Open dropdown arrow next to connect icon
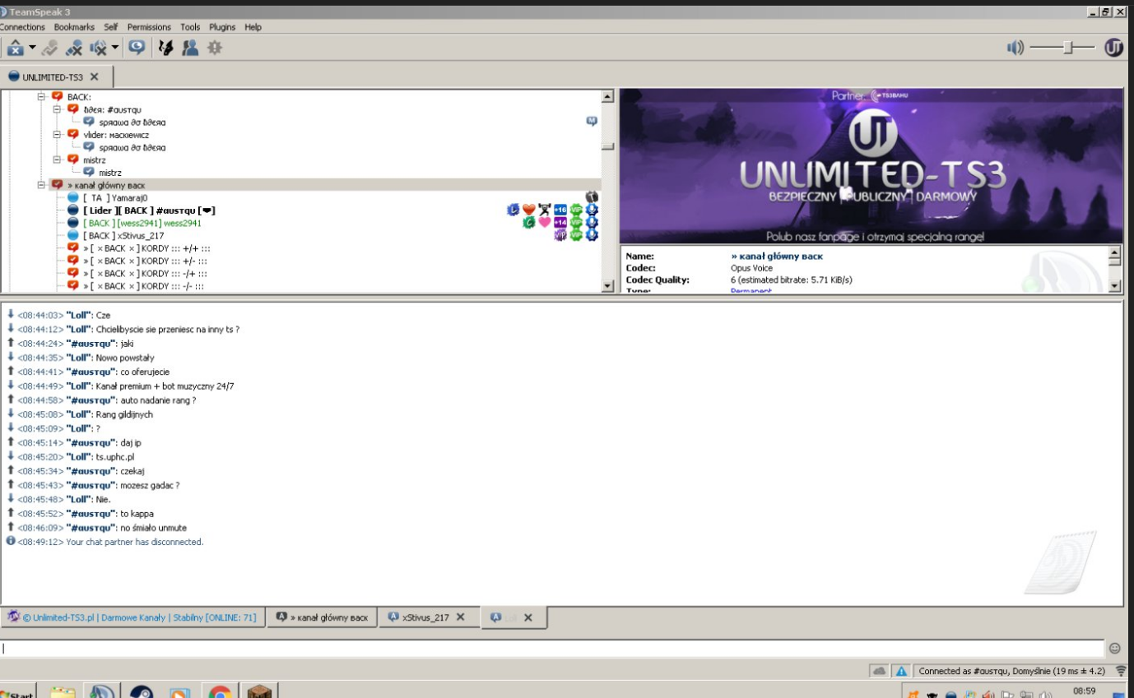Viewport: 1134px width, 698px height. 32,49
